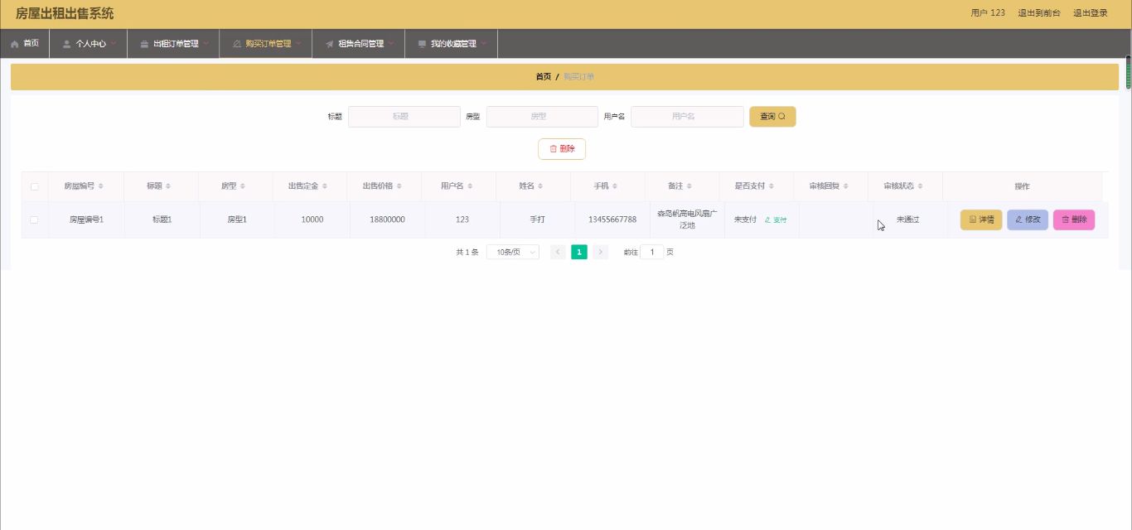Expand the 我的收藏管理 menu arrow
Screen dimensions: 1132x530
tap(483, 44)
